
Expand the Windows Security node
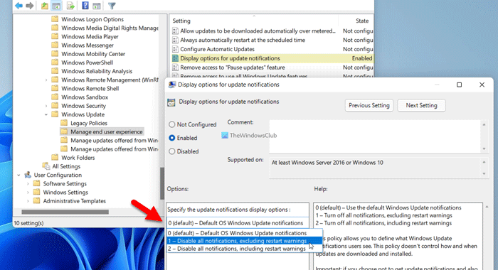pos(46,106)
